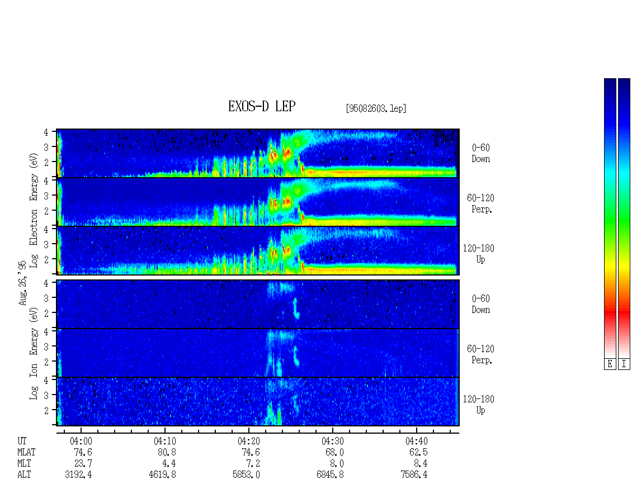
Task: Click the ion 60-120 Perp. spectrogram panel
Action: pyautogui.click(x=258, y=353)
